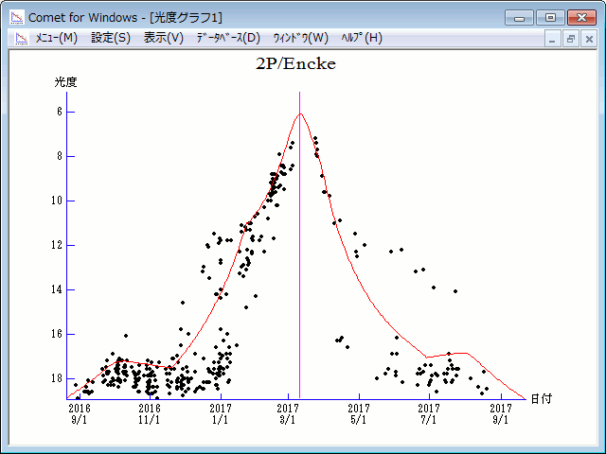
Task: Click the 光度 y-axis label
Action: (x=65, y=82)
